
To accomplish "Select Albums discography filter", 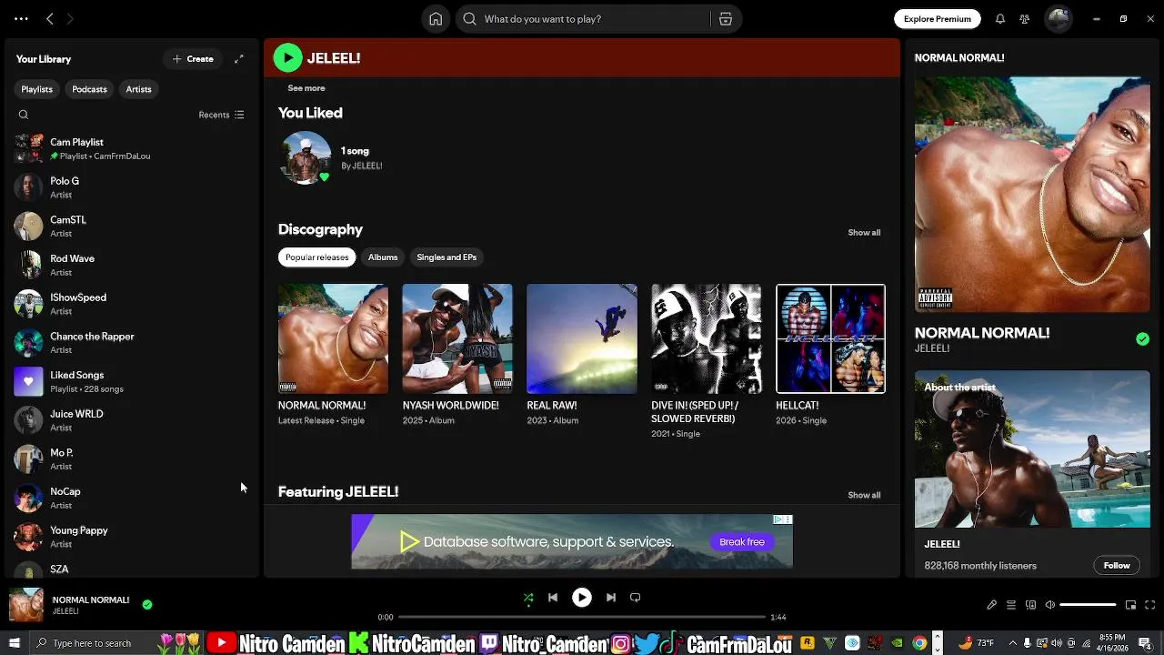I will coord(383,257).
